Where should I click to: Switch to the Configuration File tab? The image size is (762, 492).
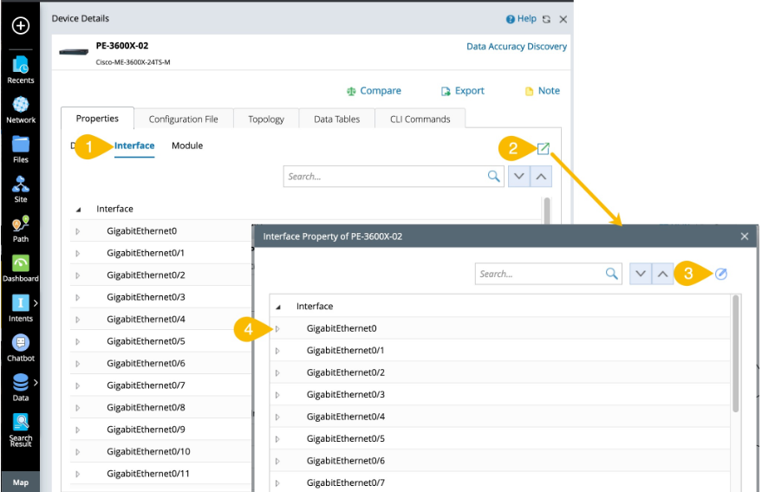point(183,119)
